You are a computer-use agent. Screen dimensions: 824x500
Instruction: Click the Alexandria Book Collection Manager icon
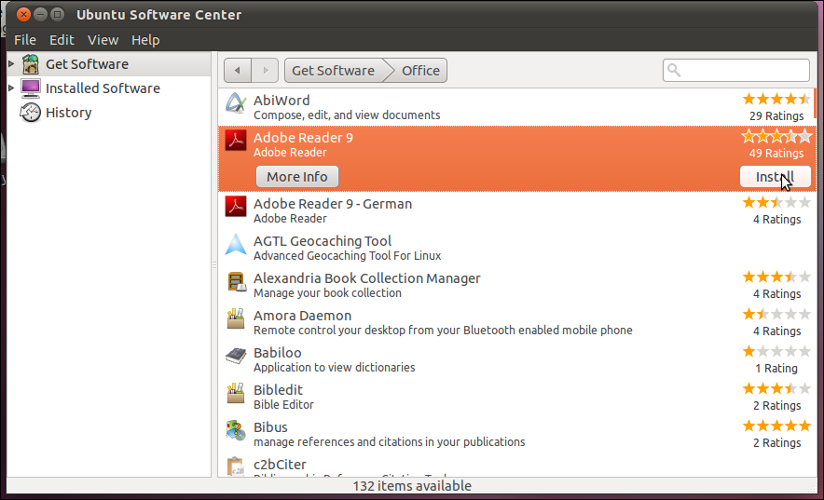[236, 281]
